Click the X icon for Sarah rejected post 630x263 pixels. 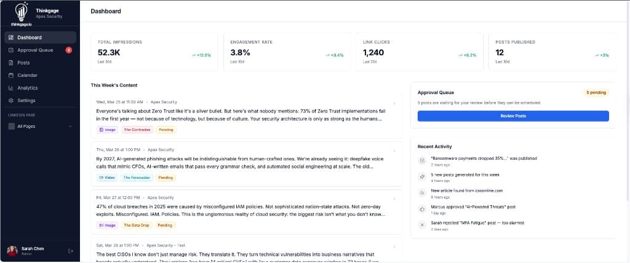coord(422,225)
